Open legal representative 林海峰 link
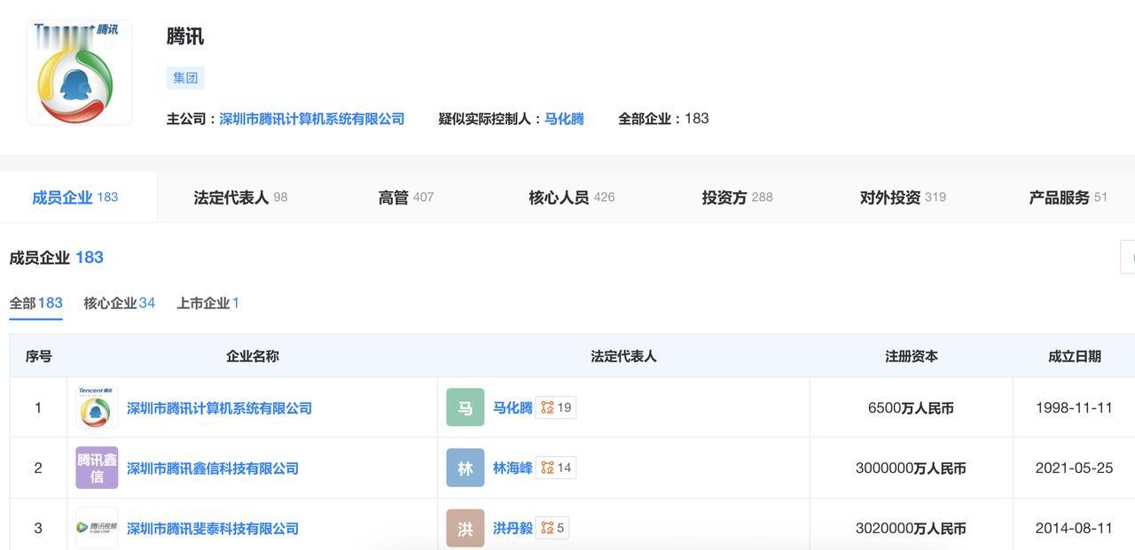The image size is (1135, 550). point(513,469)
